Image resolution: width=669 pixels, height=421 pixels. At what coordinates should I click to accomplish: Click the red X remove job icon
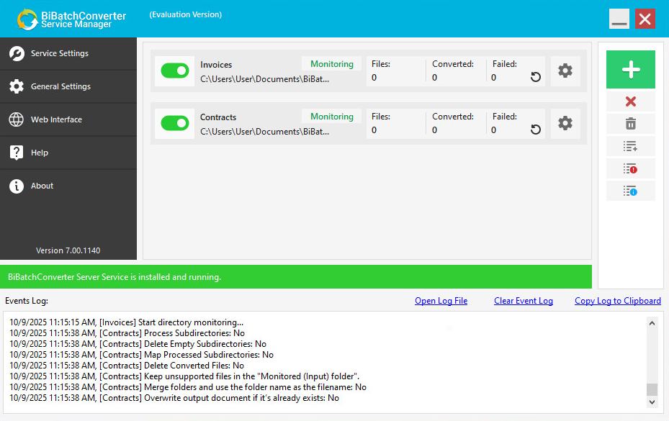pos(630,101)
